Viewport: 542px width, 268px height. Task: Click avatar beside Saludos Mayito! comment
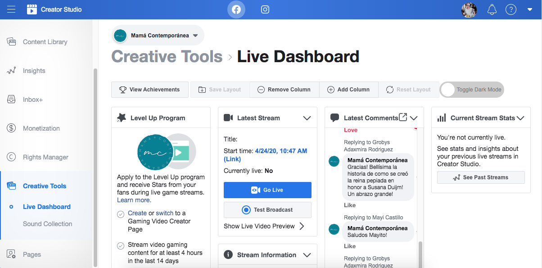(334, 229)
